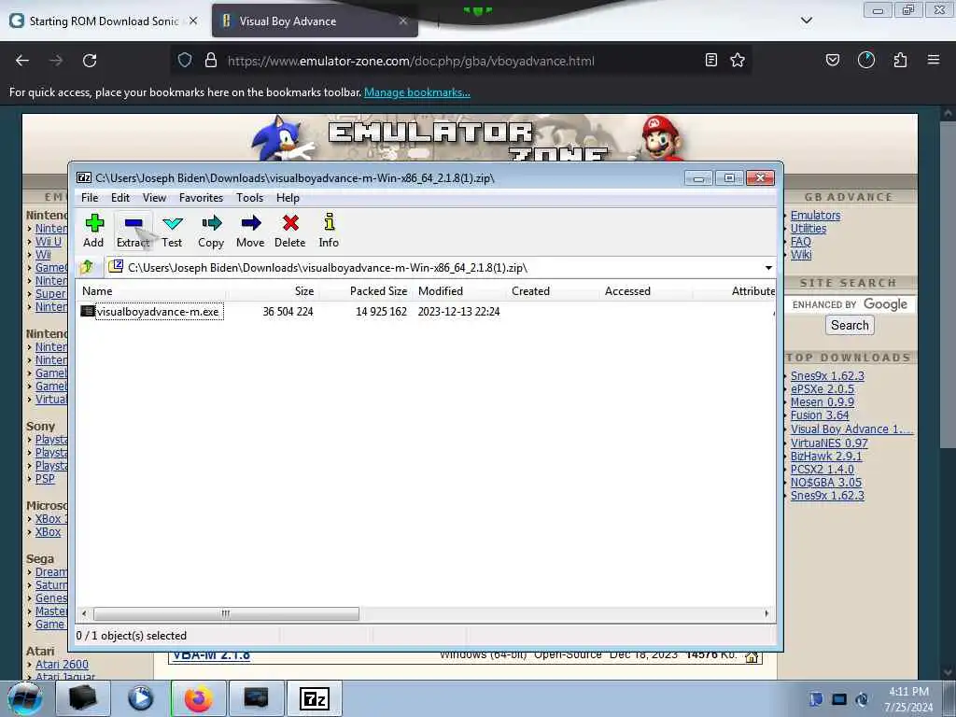Select the Copy toolbar icon
The image size is (956, 717).
tap(211, 231)
